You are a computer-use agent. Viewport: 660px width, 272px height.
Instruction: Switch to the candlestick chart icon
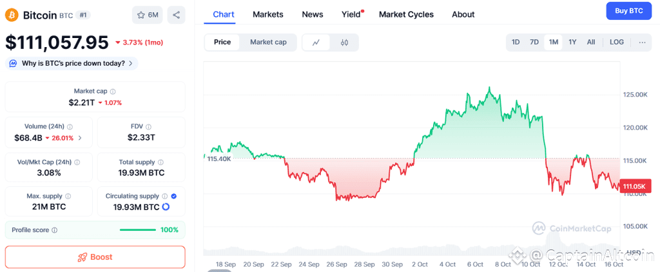pyautogui.click(x=344, y=43)
